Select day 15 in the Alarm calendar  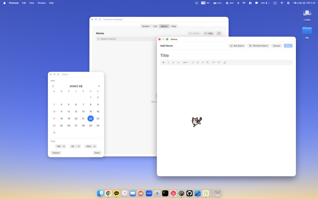(x=90, y=112)
